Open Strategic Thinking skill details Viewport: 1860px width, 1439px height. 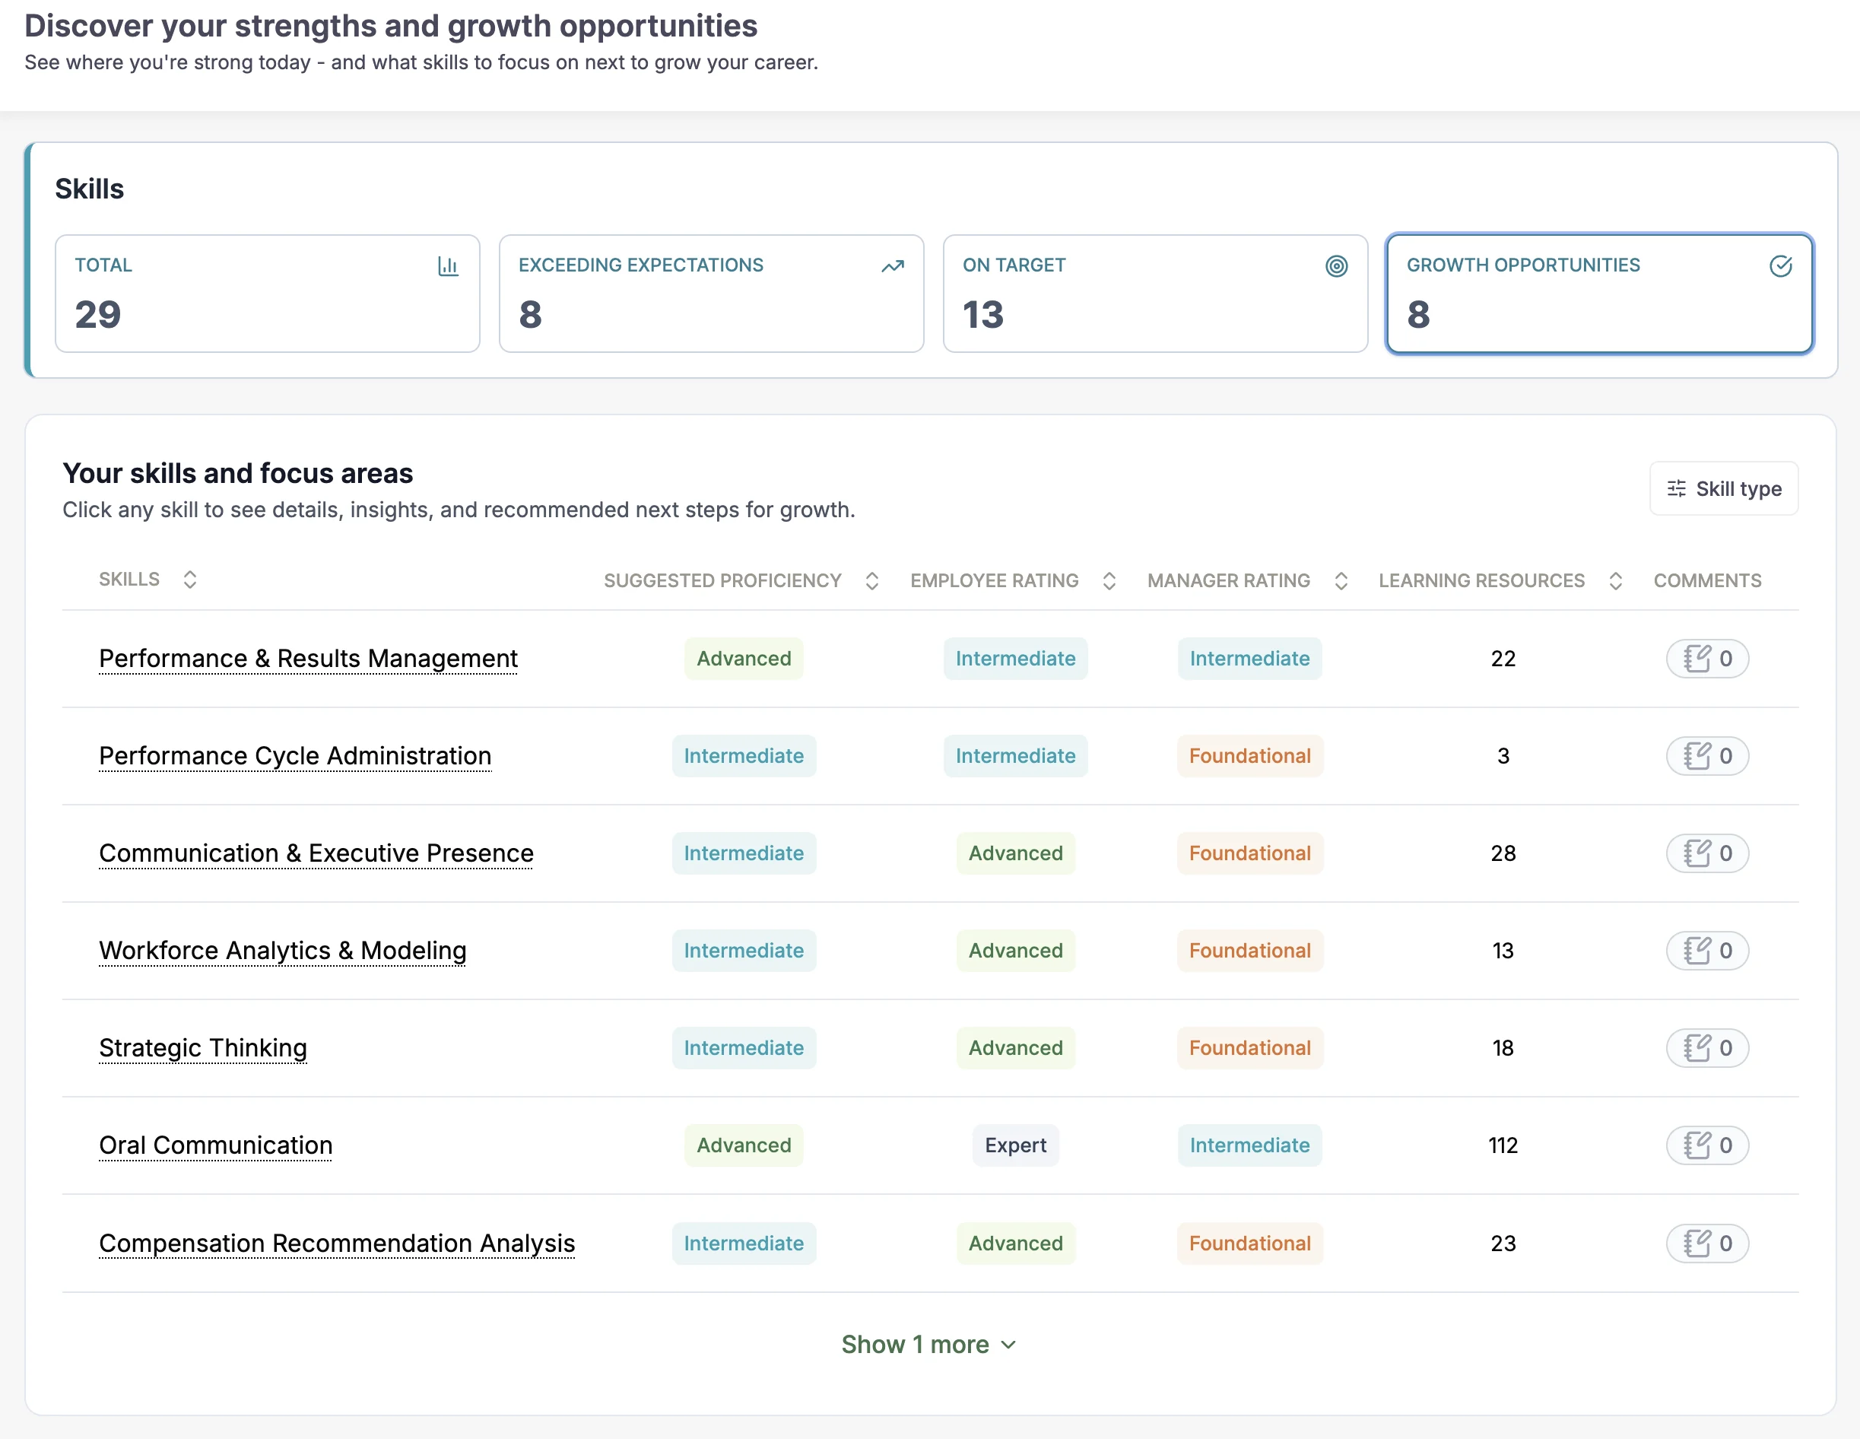tap(203, 1048)
